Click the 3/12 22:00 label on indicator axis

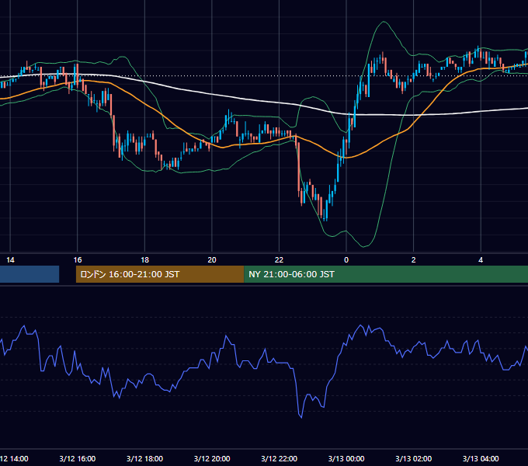[280, 458]
